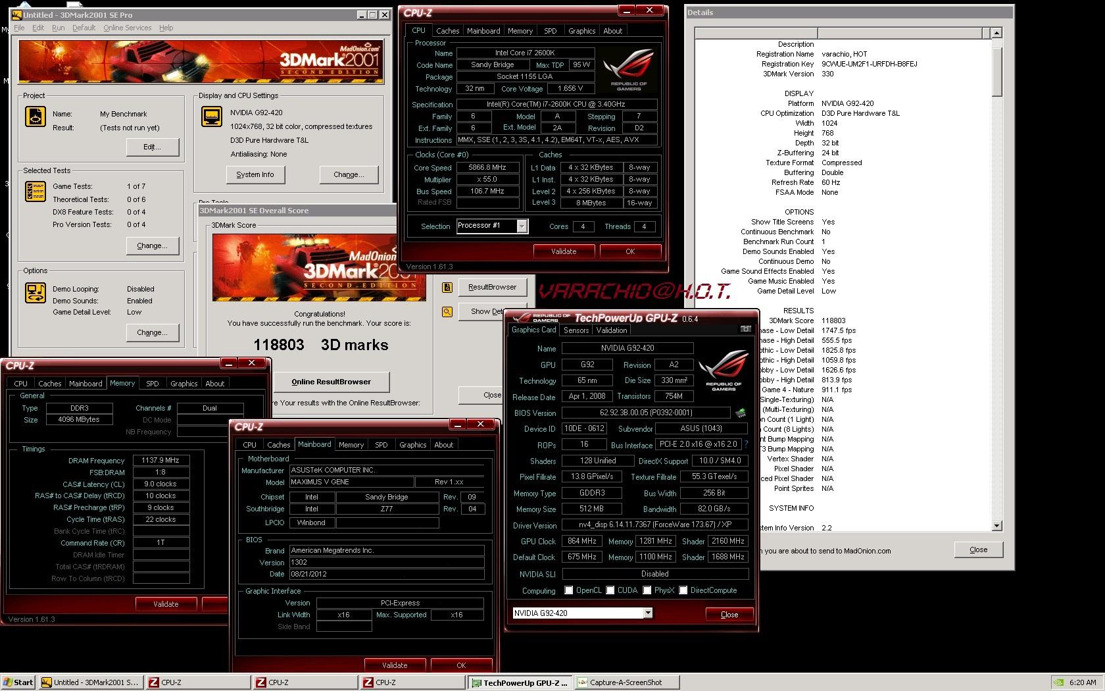Open the Run menu in 3DMark2001
Image resolution: width=1105 pixels, height=691 pixels.
[58, 28]
